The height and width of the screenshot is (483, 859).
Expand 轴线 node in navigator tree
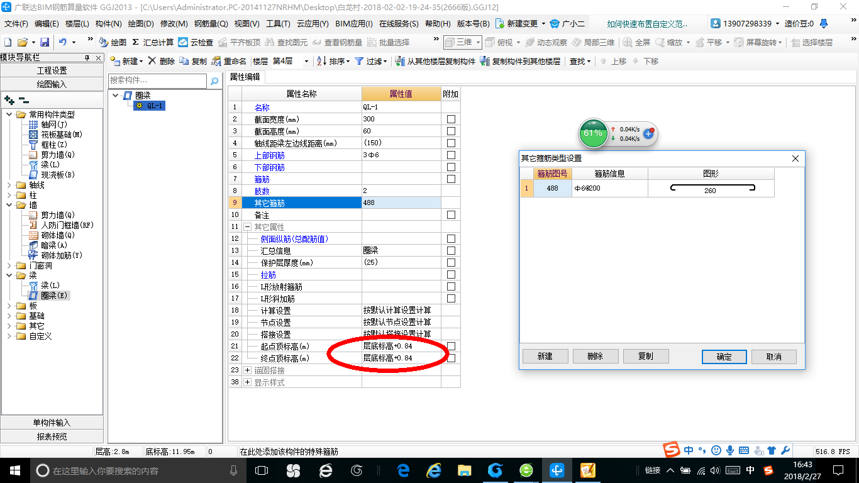pyautogui.click(x=9, y=185)
